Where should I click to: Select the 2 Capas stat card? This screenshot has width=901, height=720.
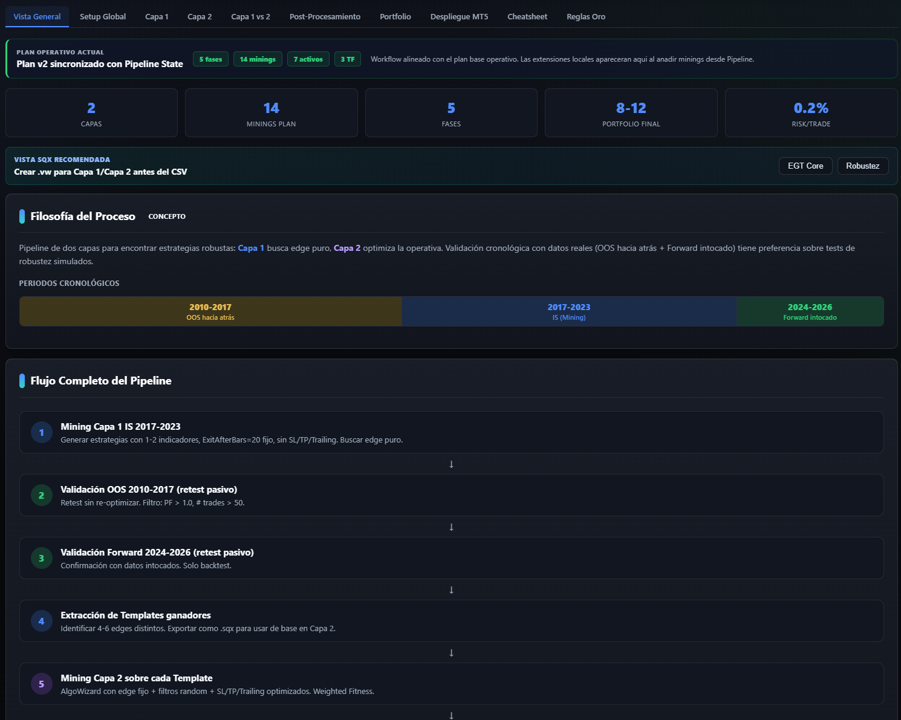click(91, 113)
